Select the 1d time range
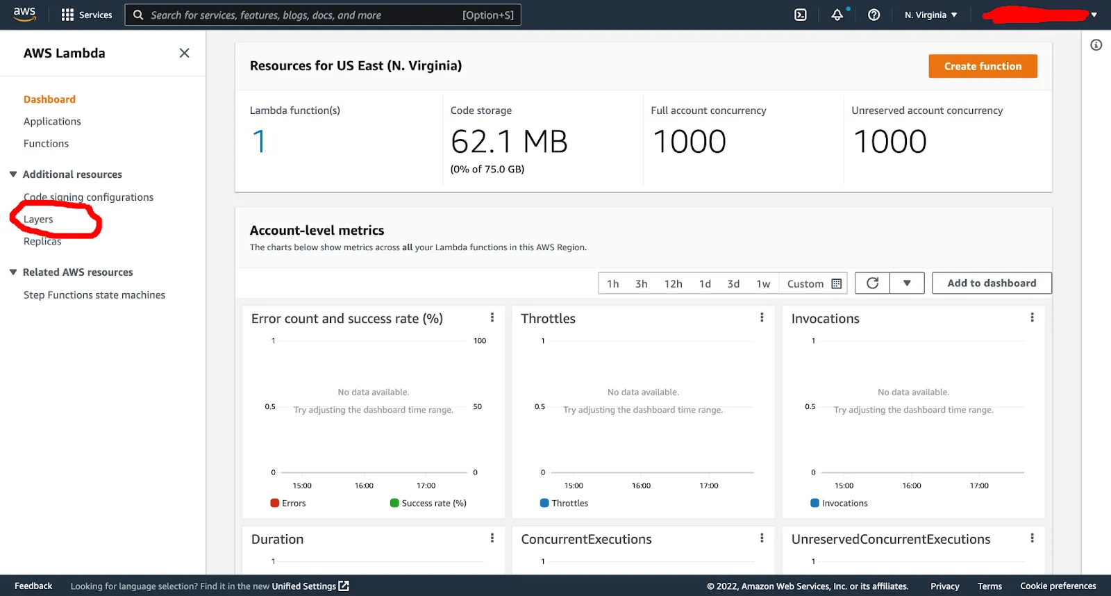Screen dimensions: 1111x596 coord(705,283)
